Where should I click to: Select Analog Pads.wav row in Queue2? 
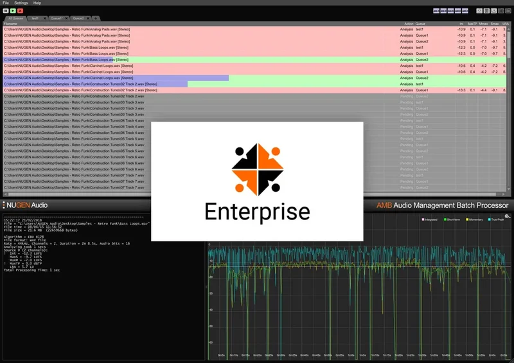[254, 41]
